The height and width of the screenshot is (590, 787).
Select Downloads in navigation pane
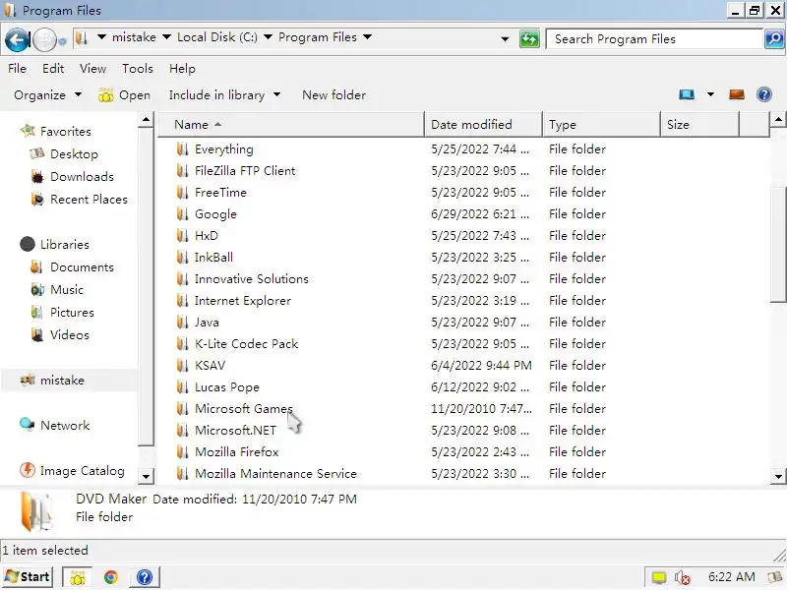tap(82, 177)
